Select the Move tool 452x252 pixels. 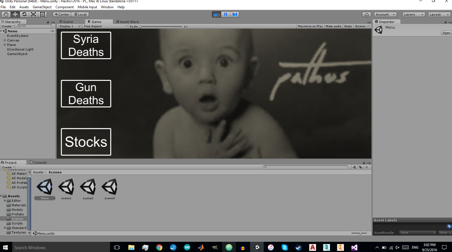[x=15, y=14]
